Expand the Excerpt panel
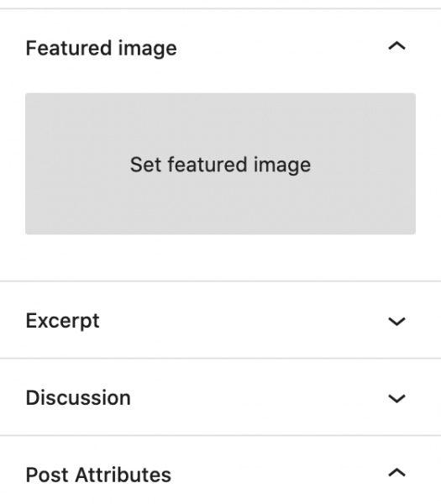Viewport: 441px width, 504px height. tap(220, 321)
